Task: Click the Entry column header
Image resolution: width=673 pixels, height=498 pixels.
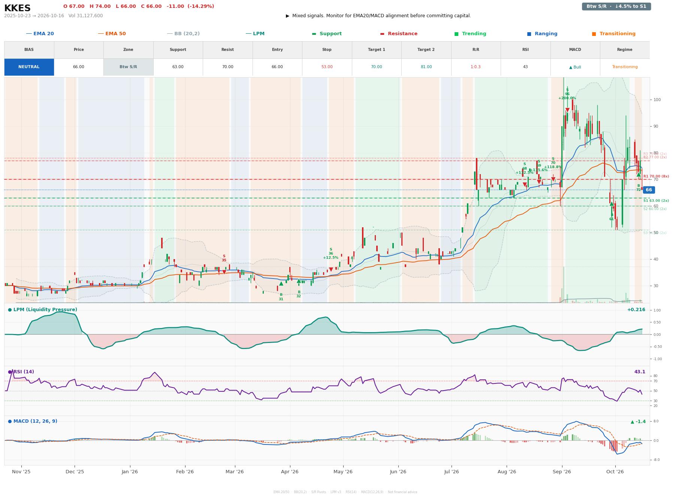Action: point(277,50)
